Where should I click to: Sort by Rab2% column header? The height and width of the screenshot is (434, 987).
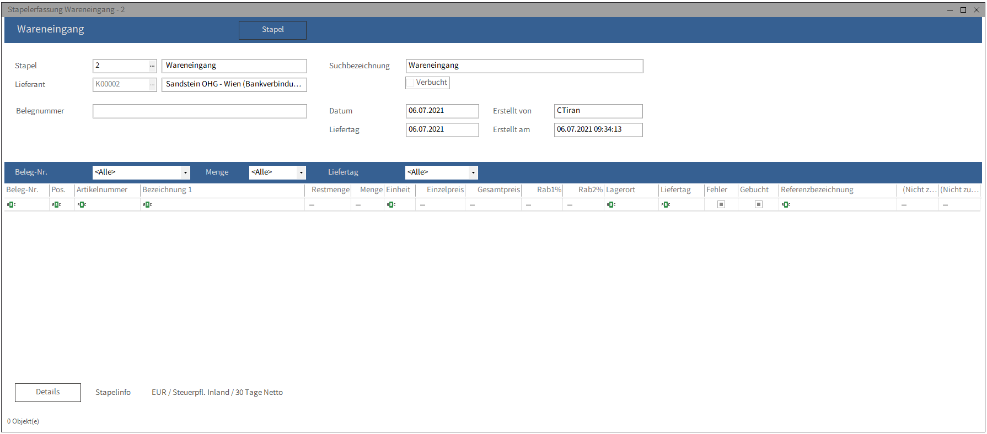583,190
